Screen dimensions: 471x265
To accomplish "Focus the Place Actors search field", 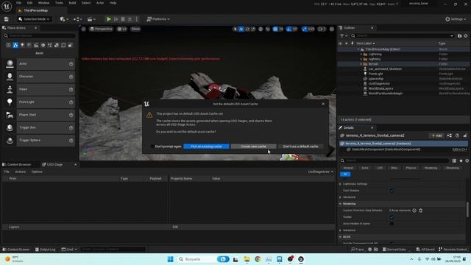I will click(40, 36).
